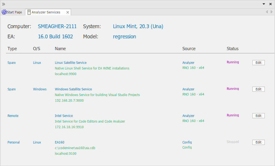Switch to the Start Page tab
Screen dimensions: 275x166
coord(14,12)
